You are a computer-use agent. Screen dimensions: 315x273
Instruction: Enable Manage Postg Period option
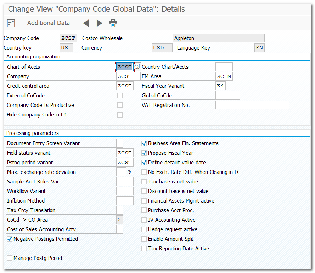point(10,258)
